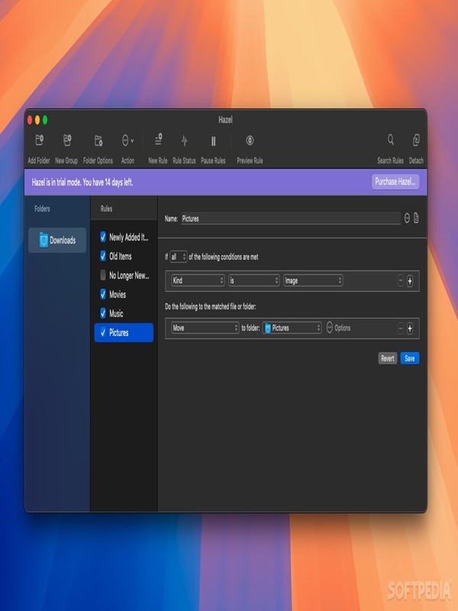
Task: Toggle the Movies rule checkbox
Action: 103,294
